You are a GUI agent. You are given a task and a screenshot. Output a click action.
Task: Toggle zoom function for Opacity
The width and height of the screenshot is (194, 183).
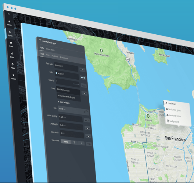(x=84, y=86)
